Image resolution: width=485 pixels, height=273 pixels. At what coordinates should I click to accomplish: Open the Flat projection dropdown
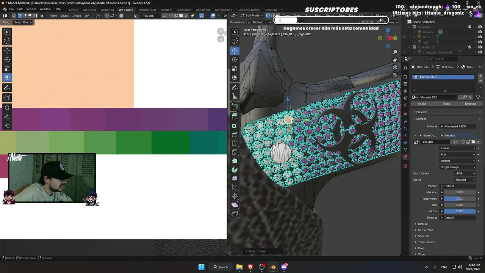point(458,154)
